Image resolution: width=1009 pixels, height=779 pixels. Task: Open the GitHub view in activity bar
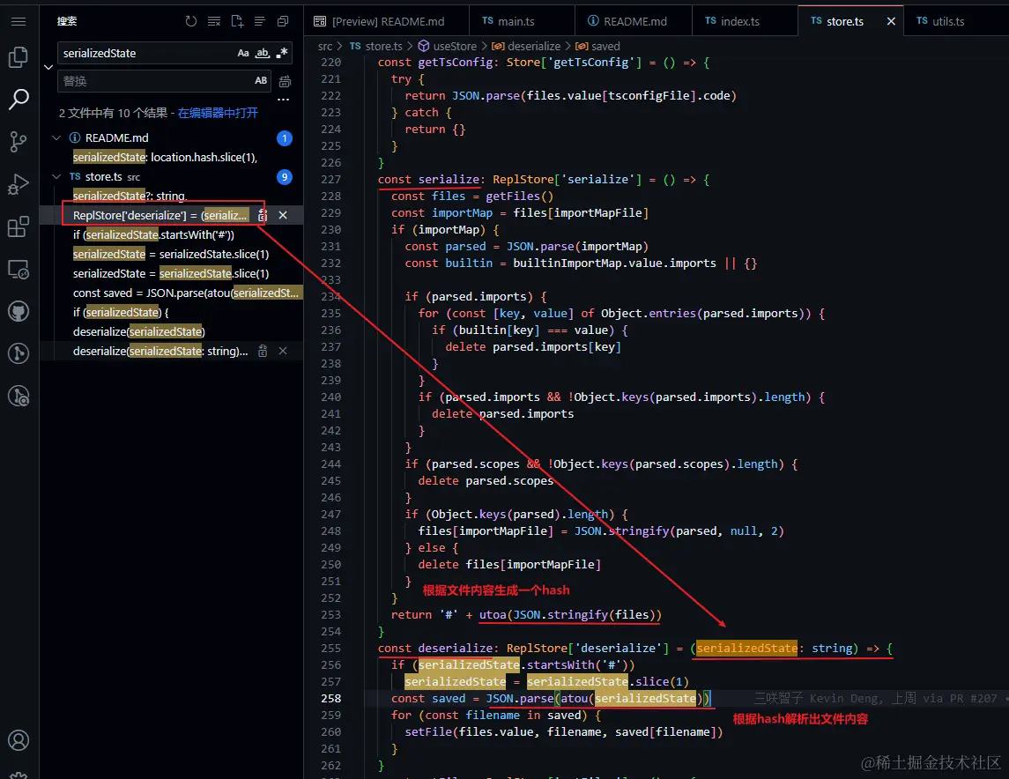[x=19, y=311]
